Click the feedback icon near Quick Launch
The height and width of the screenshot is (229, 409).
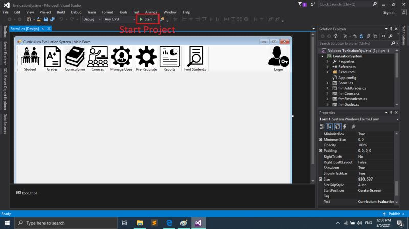tap(313, 4)
